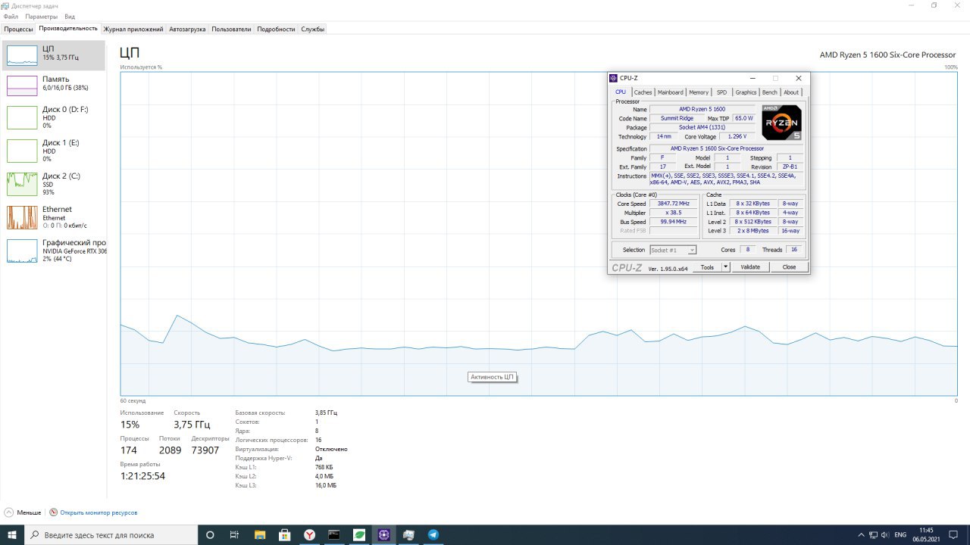The width and height of the screenshot is (970, 545).
Task: Click the AMD Ryzen 5 logo in CPU-Z
Action: click(781, 123)
